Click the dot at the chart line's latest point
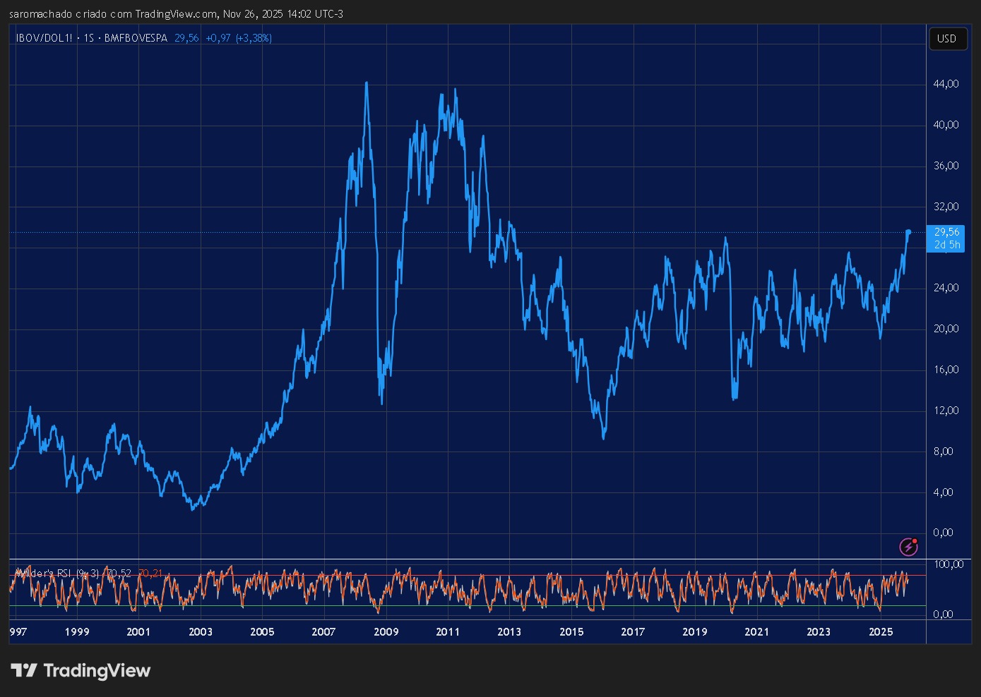Image resolution: width=981 pixels, height=697 pixels. tap(908, 231)
